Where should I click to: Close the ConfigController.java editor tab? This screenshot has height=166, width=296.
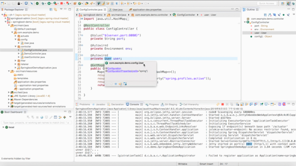(105, 10)
